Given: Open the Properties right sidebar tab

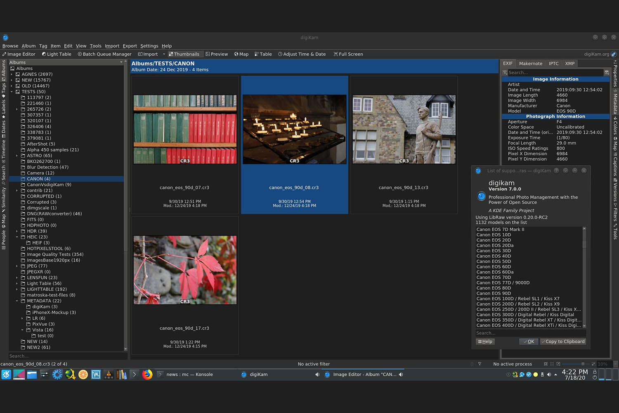Looking at the screenshot, I should pos(615,73).
